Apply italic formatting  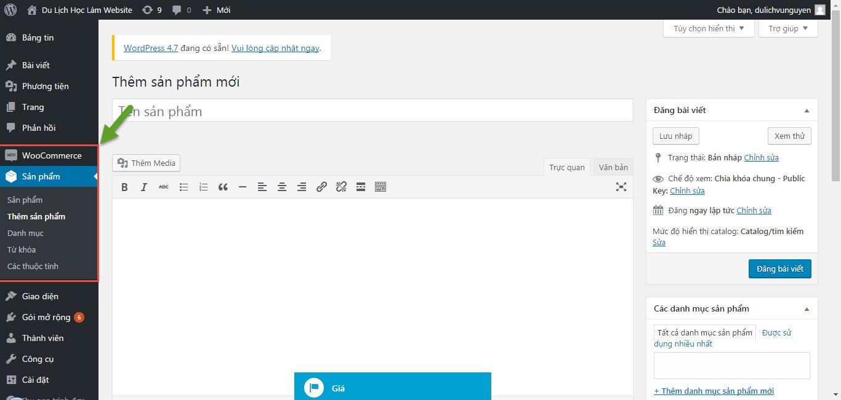(x=143, y=187)
